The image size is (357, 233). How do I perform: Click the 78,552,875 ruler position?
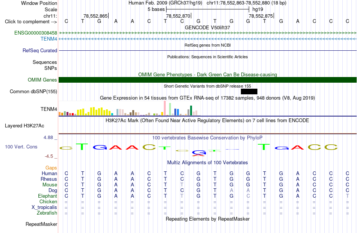point(261,16)
